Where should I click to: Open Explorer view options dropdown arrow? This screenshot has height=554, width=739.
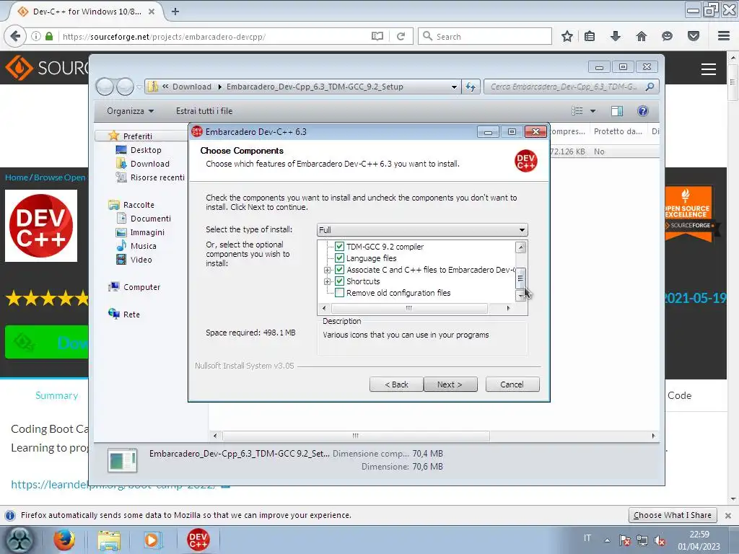[x=593, y=111]
